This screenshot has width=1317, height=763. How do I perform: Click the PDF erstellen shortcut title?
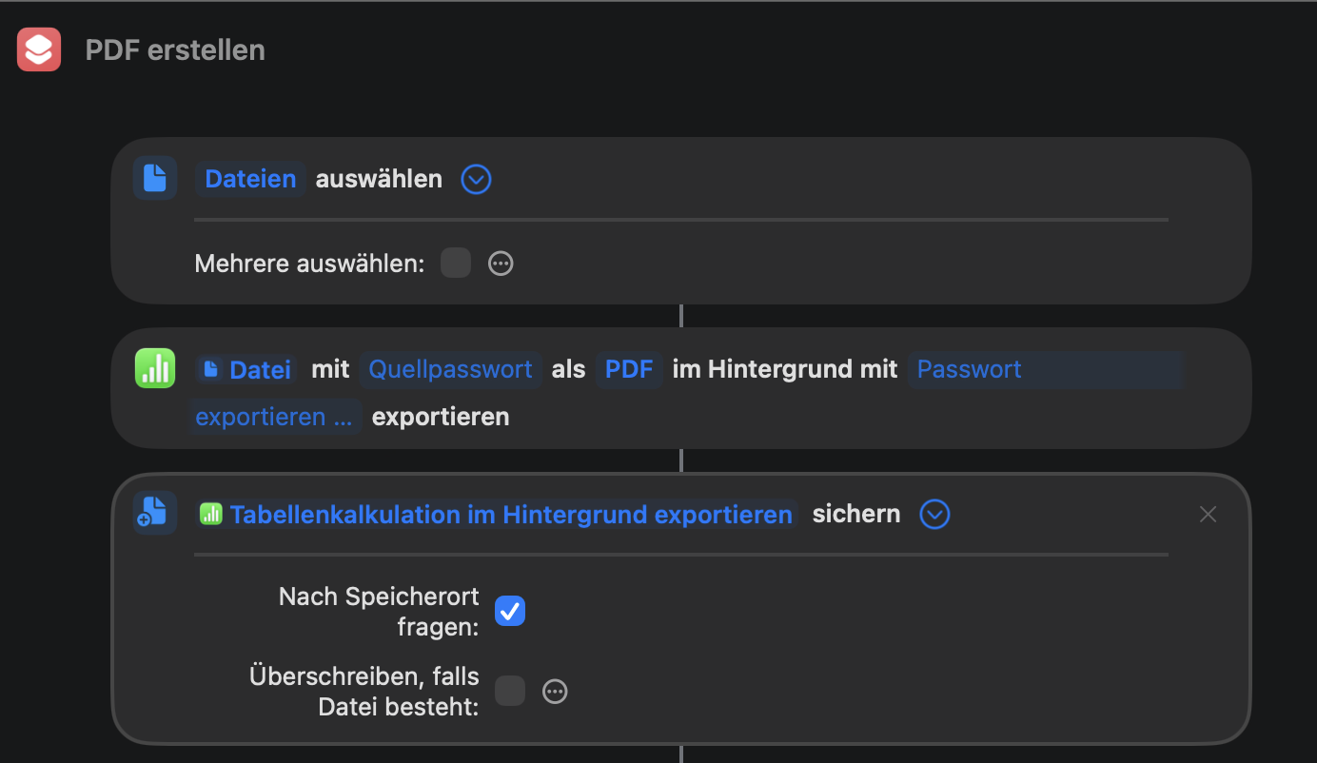pos(175,49)
